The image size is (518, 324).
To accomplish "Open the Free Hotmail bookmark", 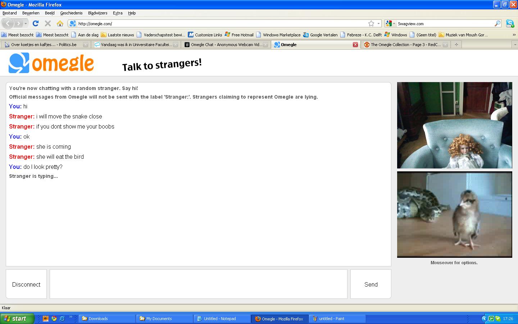I will click(x=239, y=35).
